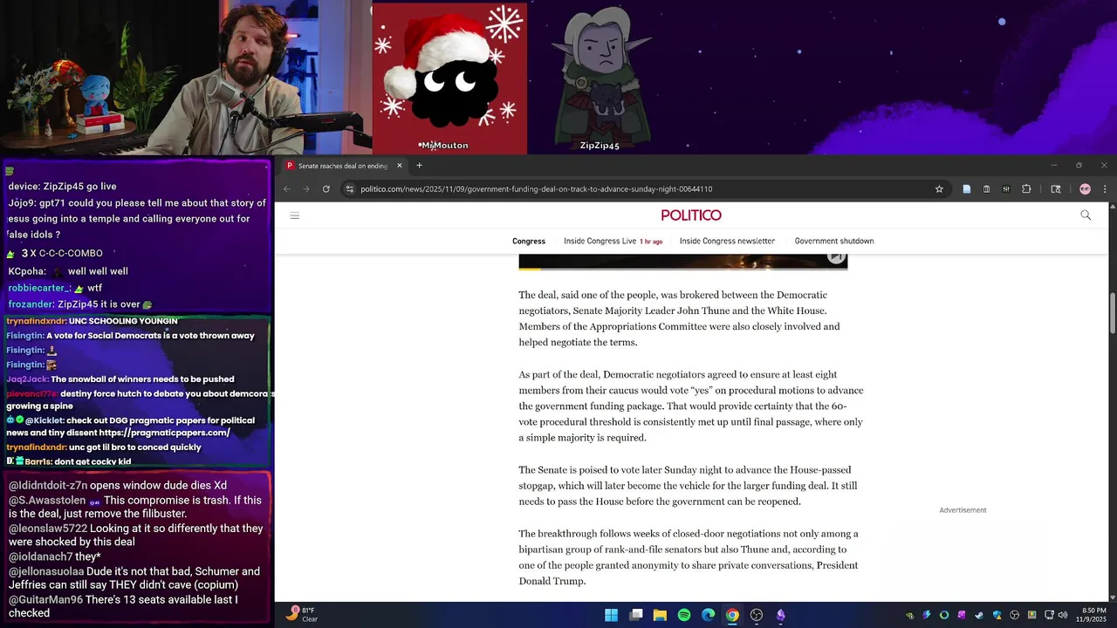Open File Explorer from the taskbar
Image resolution: width=1117 pixels, height=628 pixels.
tap(660, 615)
